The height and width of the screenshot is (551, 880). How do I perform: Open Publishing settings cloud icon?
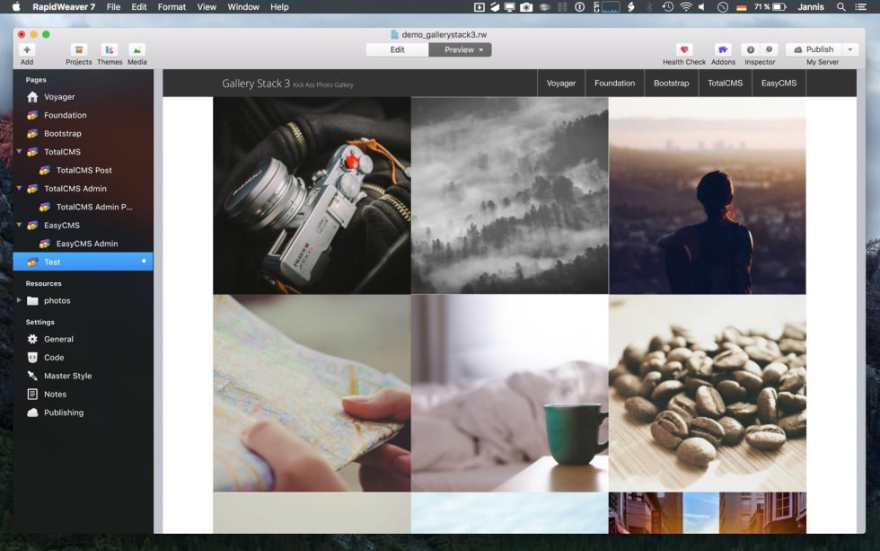coord(32,413)
